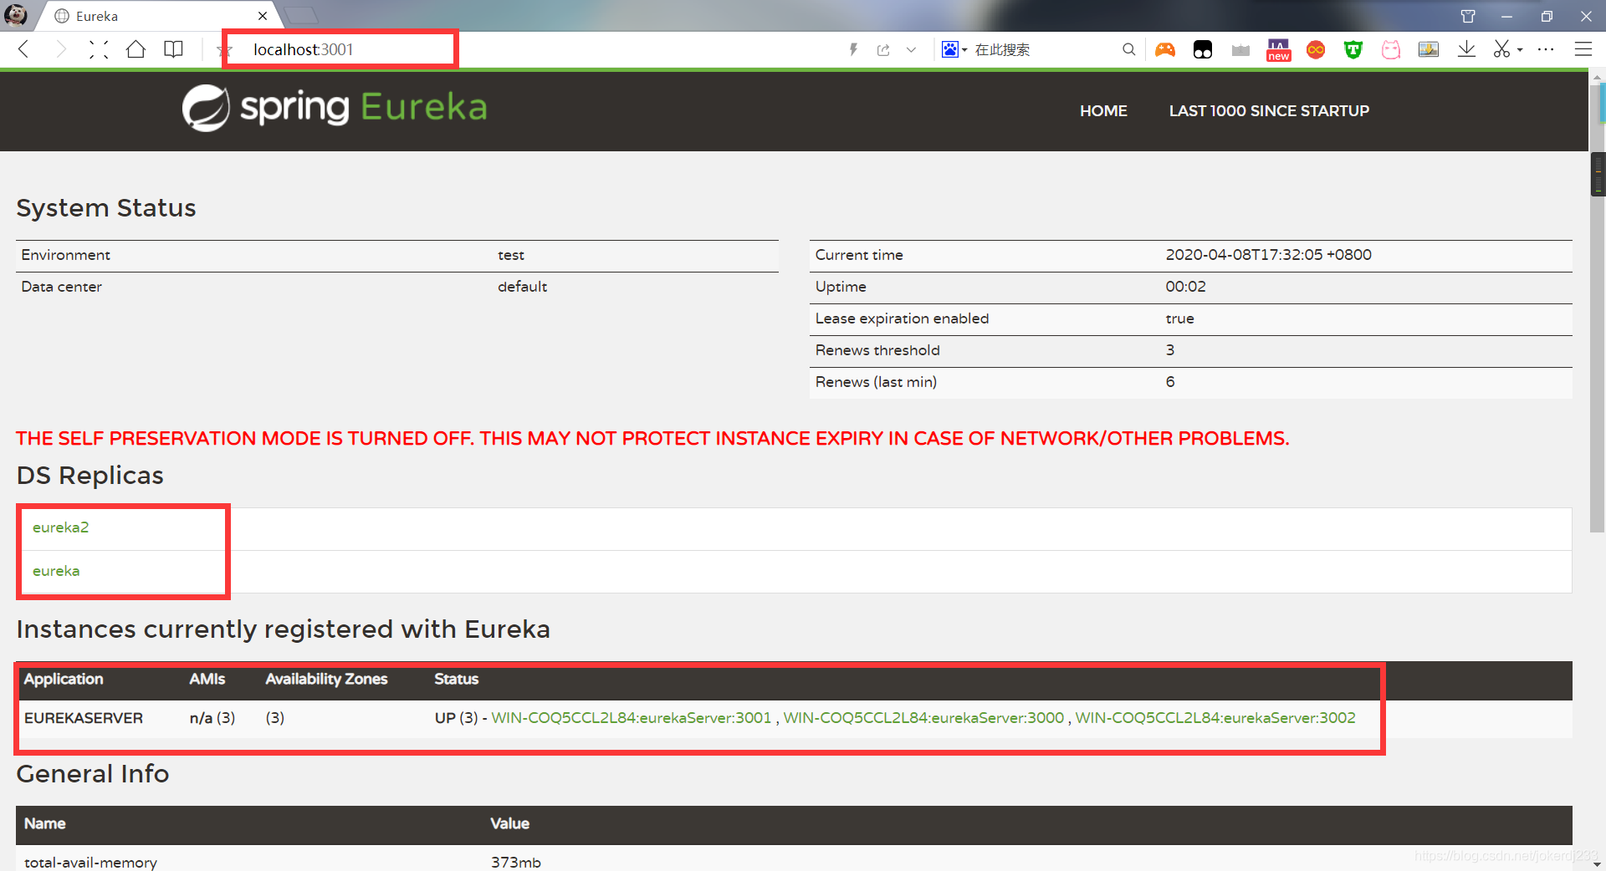
Task: Expand the screenshot tool dropdown arrow
Action: [x=1520, y=50]
